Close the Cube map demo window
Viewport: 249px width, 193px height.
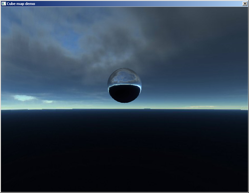(x=245, y=3)
